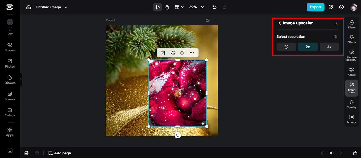
Task: Close the Image upscaler panel
Action: tap(336, 23)
